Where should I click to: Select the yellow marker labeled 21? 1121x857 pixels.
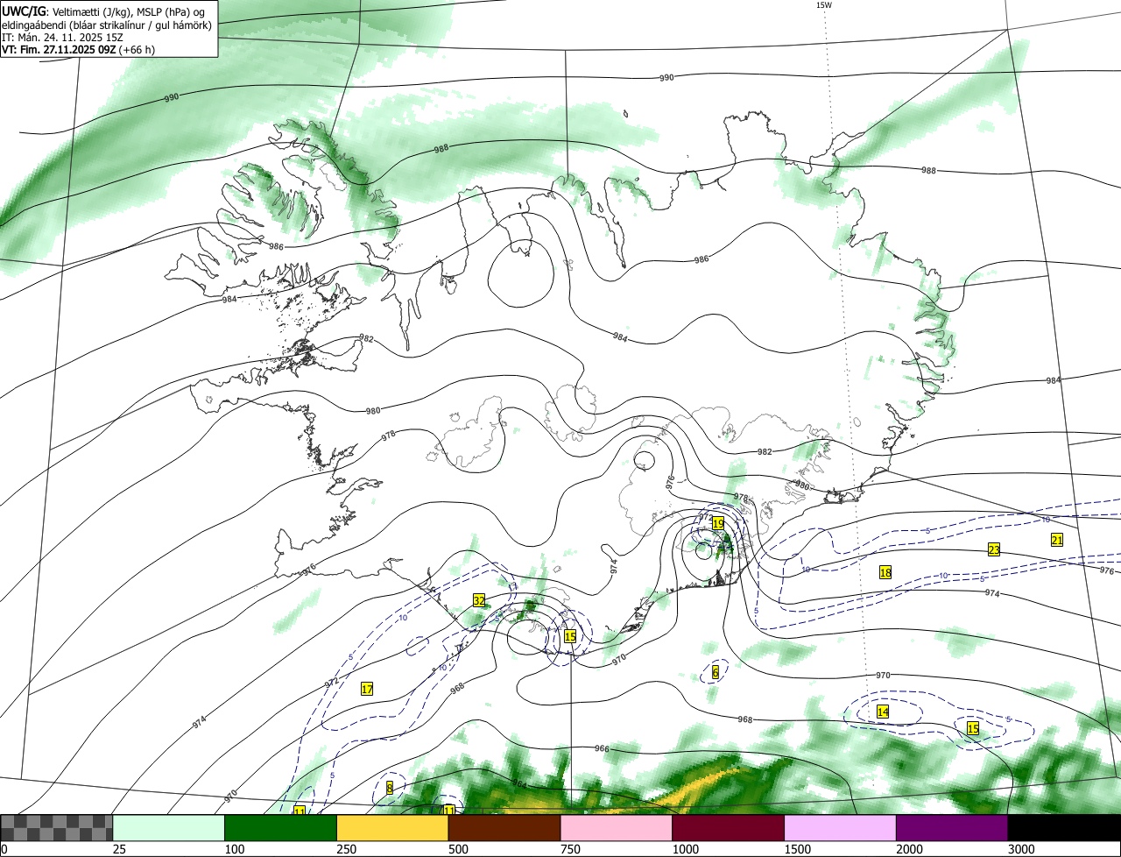point(1057,540)
